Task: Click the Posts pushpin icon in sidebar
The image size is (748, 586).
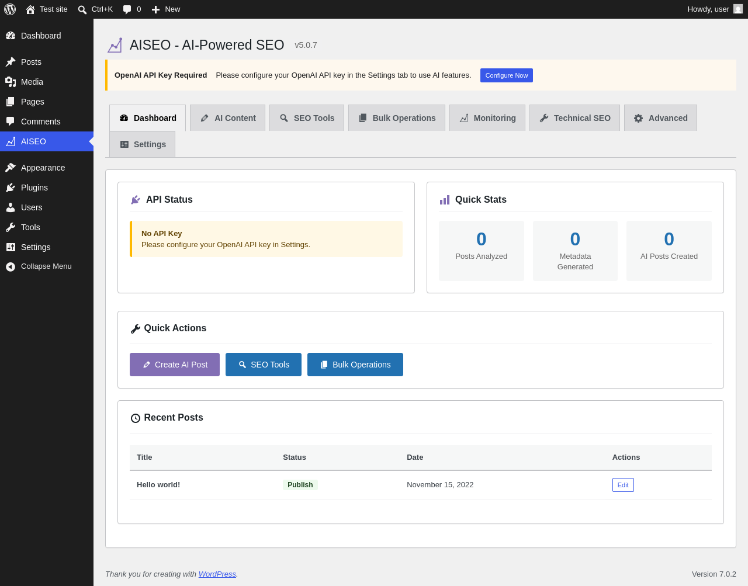Action: [x=11, y=62]
